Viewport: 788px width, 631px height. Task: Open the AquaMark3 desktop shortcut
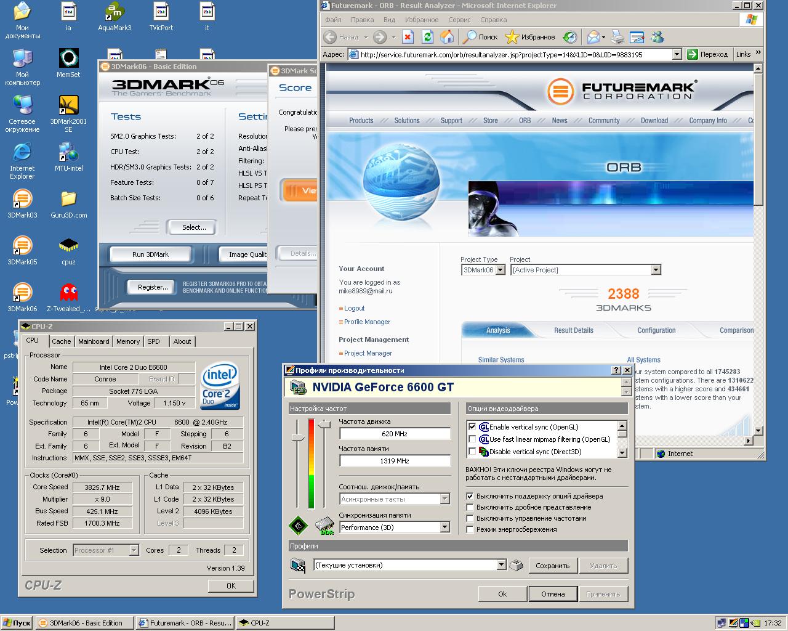click(x=115, y=16)
